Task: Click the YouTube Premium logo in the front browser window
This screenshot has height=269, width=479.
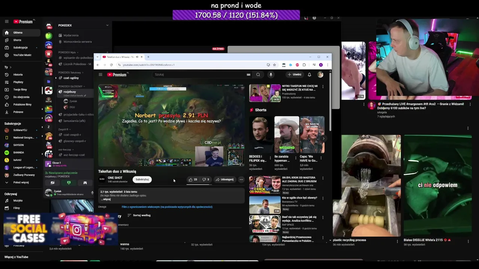Action: pos(118,75)
